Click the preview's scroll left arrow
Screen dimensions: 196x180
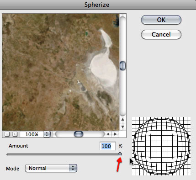108,134
